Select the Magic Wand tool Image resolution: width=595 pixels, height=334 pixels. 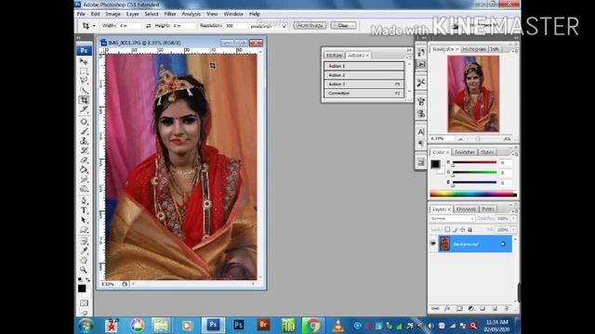pyautogui.click(x=84, y=91)
